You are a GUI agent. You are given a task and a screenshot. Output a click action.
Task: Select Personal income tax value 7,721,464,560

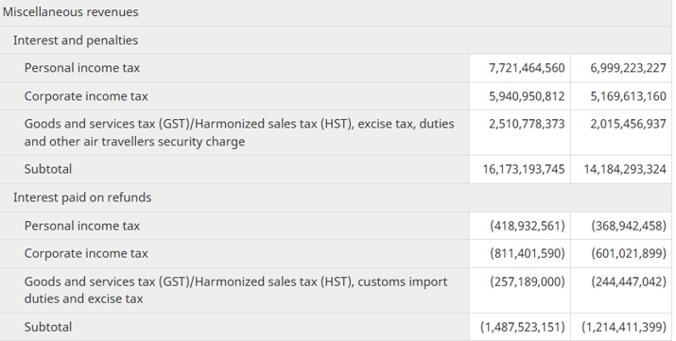tap(520, 68)
